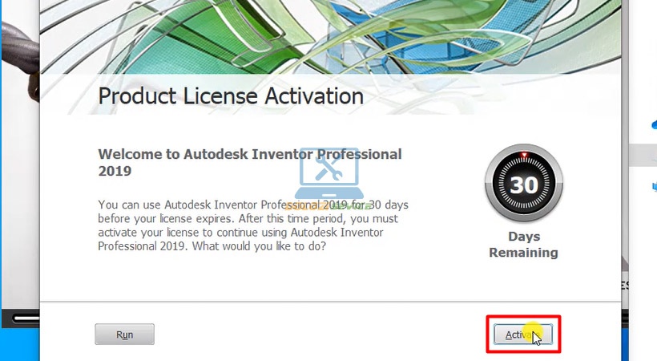The image size is (657, 361).
Task: Click the license expiration description paragraph
Action: tap(253, 225)
